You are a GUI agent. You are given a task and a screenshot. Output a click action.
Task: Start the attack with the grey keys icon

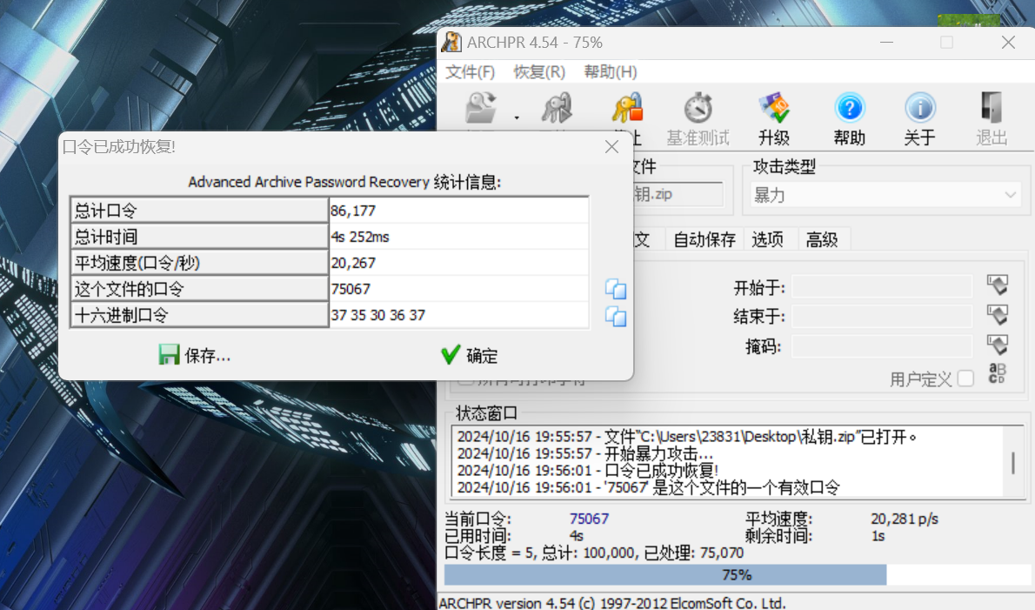[557, 108]
